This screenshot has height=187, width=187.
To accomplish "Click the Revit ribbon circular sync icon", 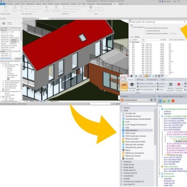I will coord(91,7).
